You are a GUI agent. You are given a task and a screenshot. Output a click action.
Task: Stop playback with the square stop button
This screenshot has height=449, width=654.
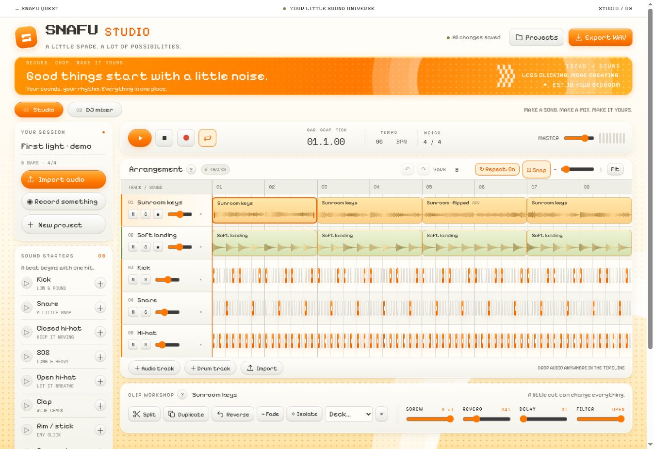(164, 138)
